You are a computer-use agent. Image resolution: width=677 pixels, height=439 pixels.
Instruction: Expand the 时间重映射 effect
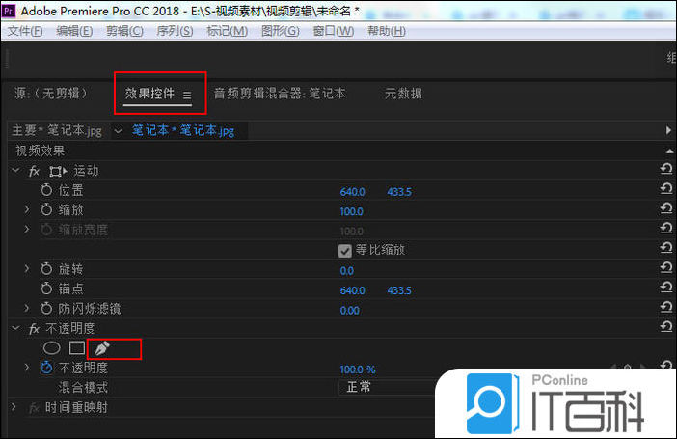click(14, 406)
